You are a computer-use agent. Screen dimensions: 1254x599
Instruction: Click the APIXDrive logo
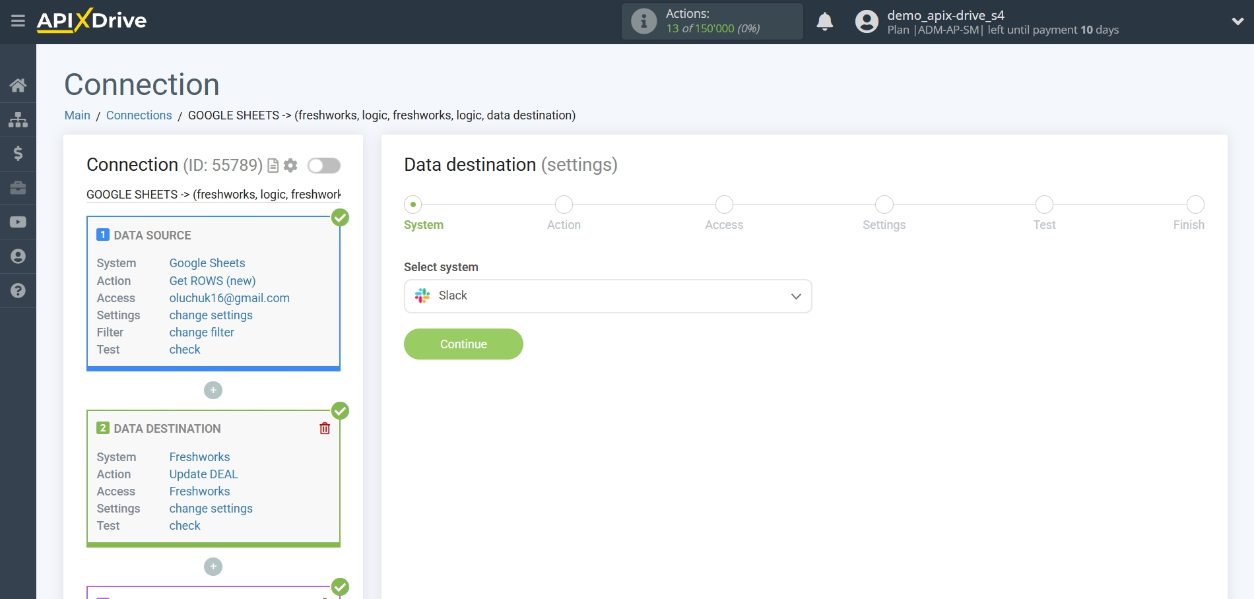[92, 20]
